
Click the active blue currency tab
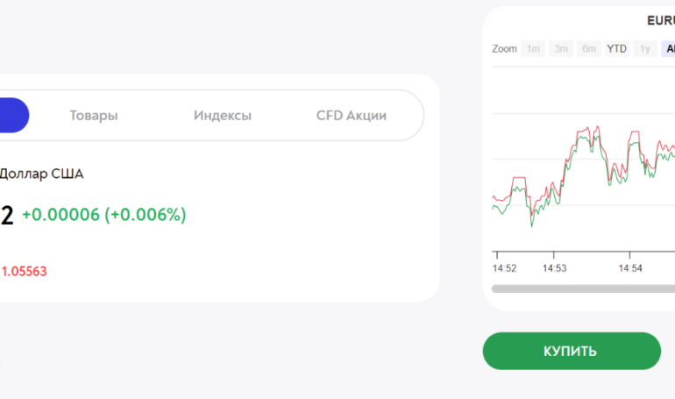13,115
